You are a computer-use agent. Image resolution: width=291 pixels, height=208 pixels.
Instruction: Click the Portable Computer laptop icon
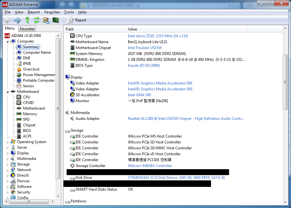19,80
